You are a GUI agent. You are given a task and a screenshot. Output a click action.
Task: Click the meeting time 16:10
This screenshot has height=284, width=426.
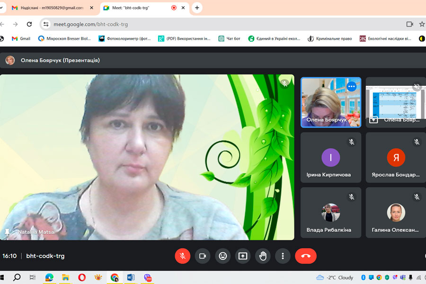[x=9, y=256]
